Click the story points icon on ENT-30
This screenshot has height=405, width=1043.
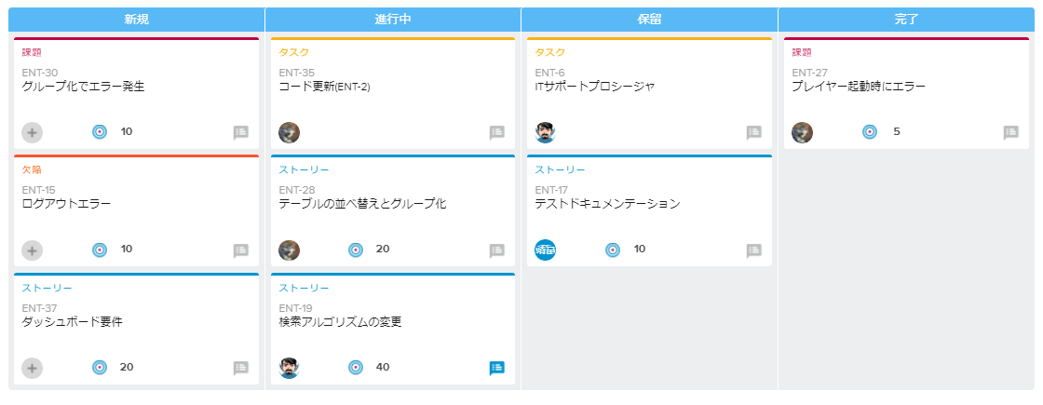pos(100,132)
